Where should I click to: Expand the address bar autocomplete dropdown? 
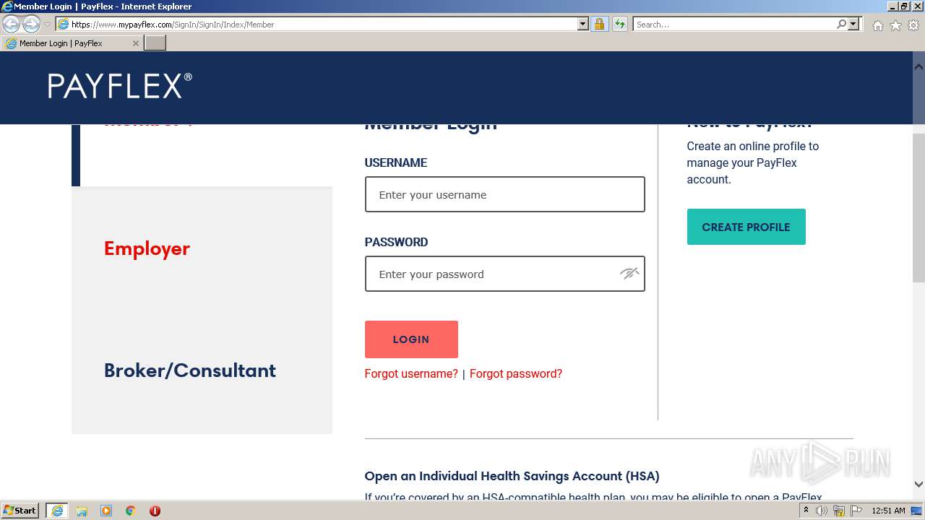point(583,25)
